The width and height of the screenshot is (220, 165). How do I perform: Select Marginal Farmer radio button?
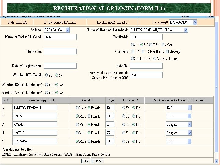[155, 58]
